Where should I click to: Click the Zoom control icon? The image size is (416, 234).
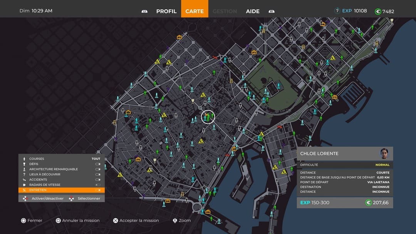(175, 221)
